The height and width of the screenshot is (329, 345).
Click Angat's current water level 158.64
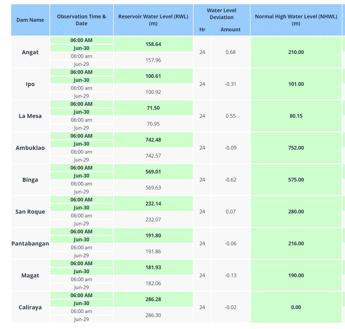(153, 44)
